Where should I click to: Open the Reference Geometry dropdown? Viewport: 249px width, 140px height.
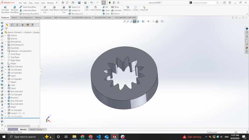point(127,13)
